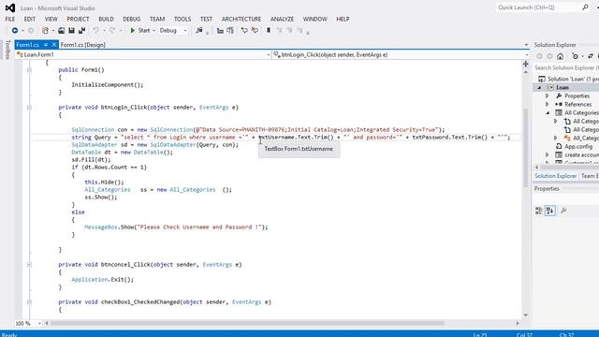The image size is (599, 337).
Task: Click the Categorized icon in Properties panel
Action: [x=539, y=211]
